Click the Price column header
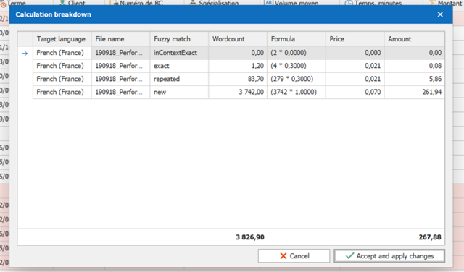Viewport: 464px width, 272px height. pos(355,39)
